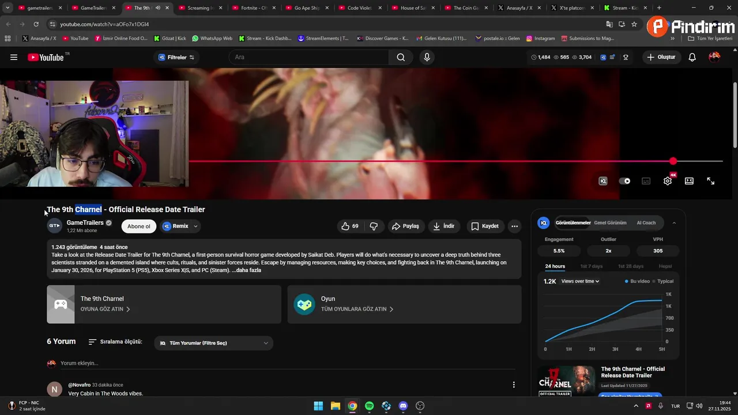Open the Sıralama ölçütü sort menu
Screen dimensions: 738x415
click(115, 342)
